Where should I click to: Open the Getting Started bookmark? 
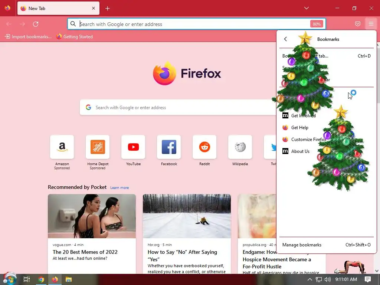pos(75,37)
